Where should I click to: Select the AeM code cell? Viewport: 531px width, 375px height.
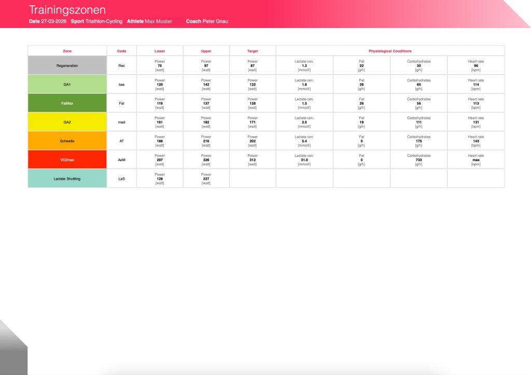point(122,160)
